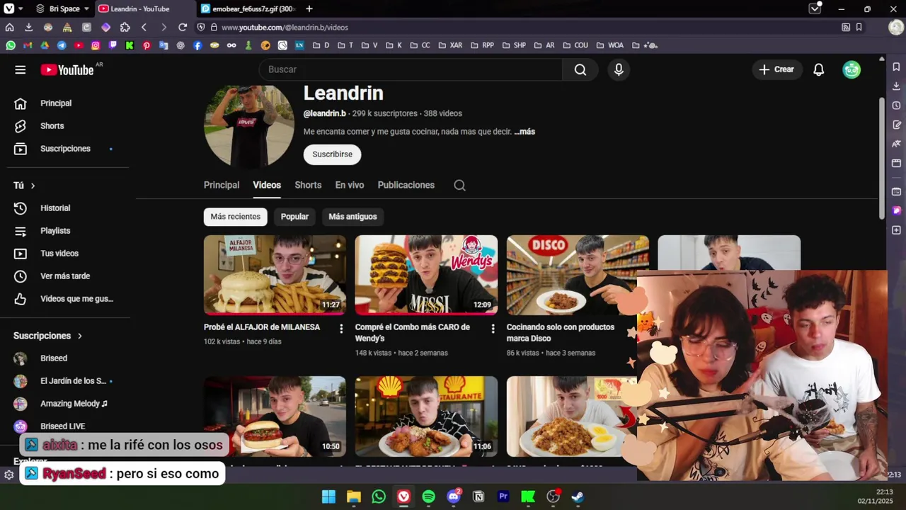
Task: Open Discord from the taskbar
Action: tap(454, 497)
